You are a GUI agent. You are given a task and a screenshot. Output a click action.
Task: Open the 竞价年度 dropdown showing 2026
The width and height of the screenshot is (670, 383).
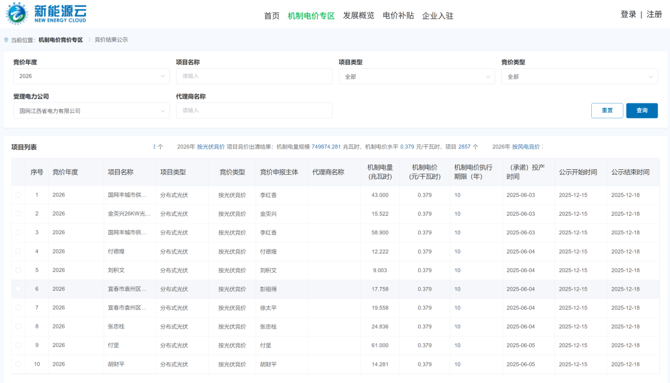point(91,76)
